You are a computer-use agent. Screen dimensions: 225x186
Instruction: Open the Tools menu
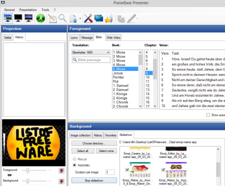coord(45,10)
